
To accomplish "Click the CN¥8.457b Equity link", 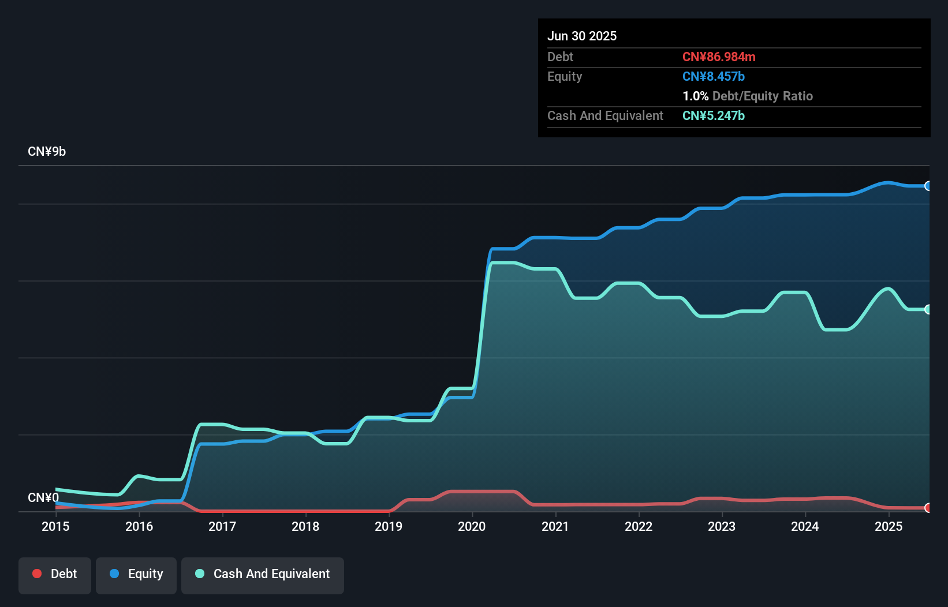I will pos(714,76).
